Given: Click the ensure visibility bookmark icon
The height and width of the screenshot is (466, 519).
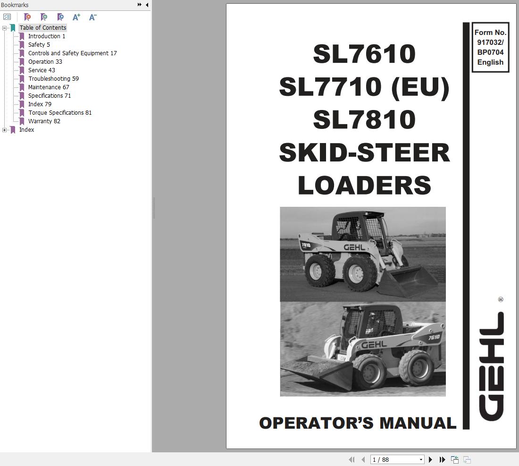Looking at the screenshot, I should coord(60,17).
